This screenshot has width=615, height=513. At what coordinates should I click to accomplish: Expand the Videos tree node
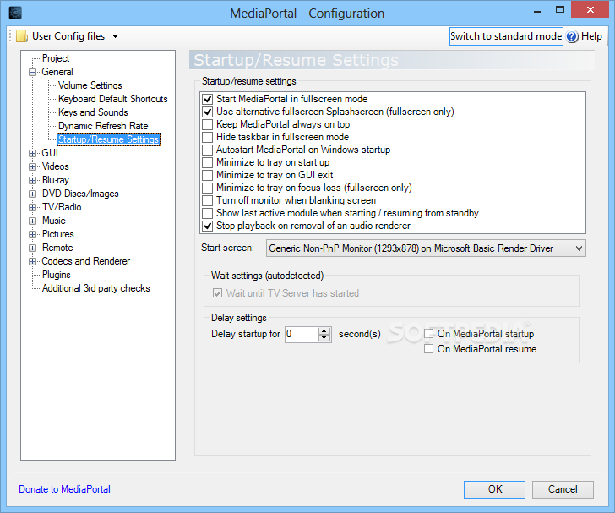(x=33, y=166)
